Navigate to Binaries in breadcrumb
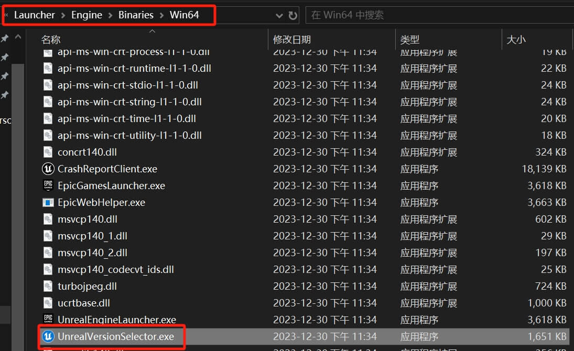The height and width of the screenshot is (351, 574). [x=136, y=15]
